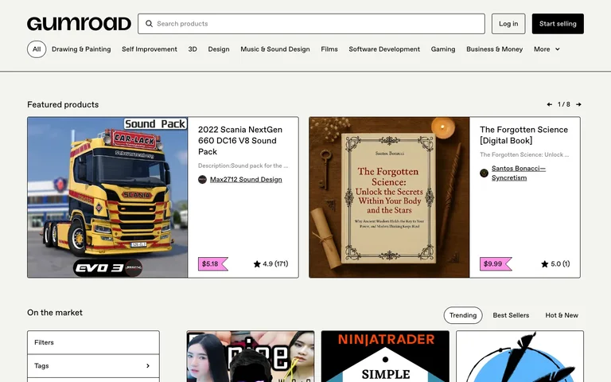Open the blue circle bird product thumbnail
The width and height of the screenshot is (611, 382).
pos(520,357)
